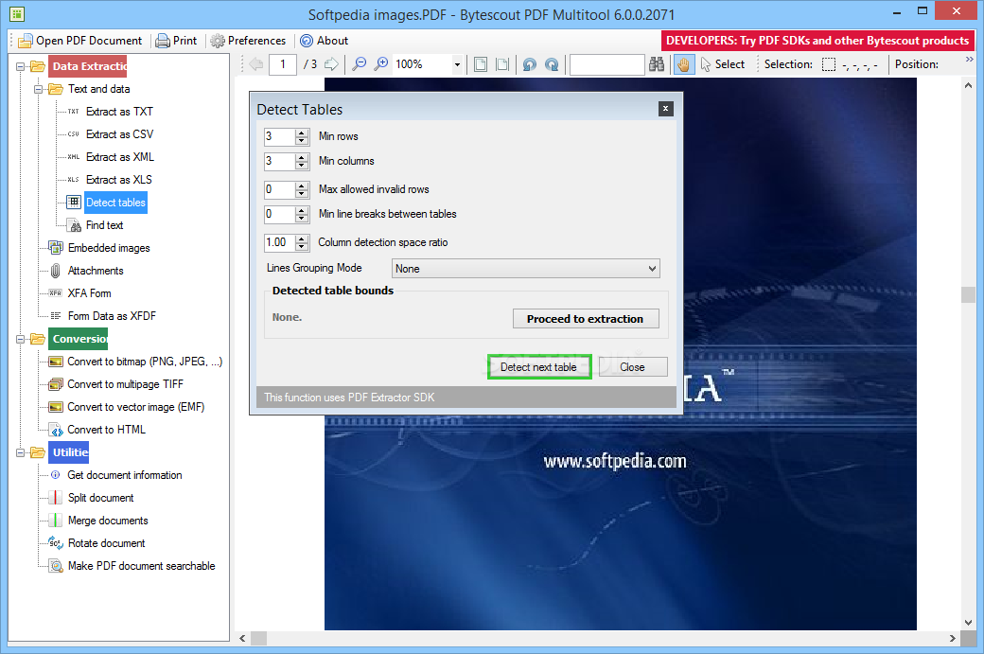The height and width of the screenshot is (654, 984).
Task: Click the previous page arrow icon
Action: coord(256,64)
